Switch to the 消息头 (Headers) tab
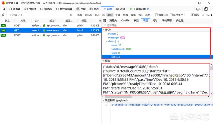 tap(113, 21)
